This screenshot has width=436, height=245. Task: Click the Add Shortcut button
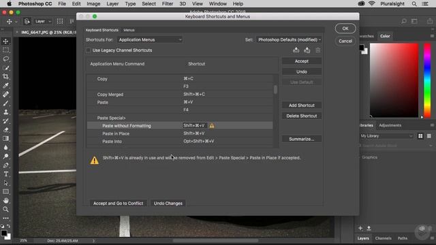(x=302, y=105)
